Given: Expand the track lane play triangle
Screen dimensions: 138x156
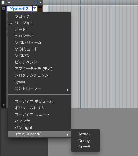Looking at the screenshot, I should coord(4,105).
